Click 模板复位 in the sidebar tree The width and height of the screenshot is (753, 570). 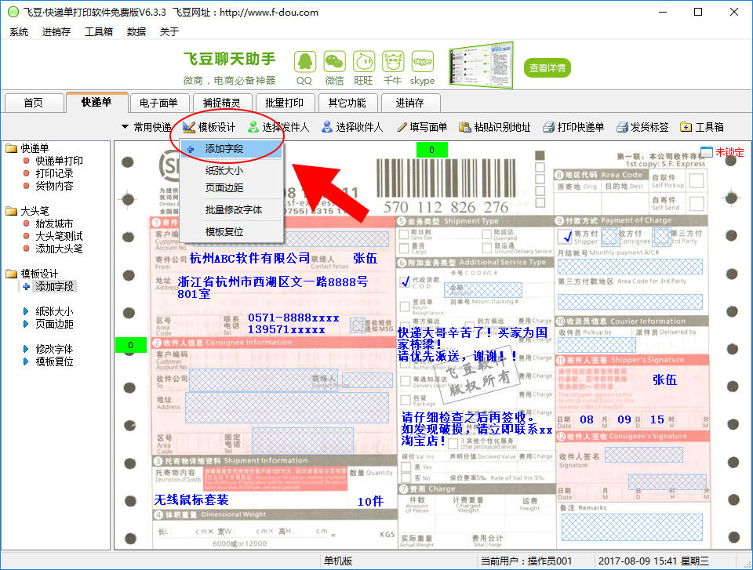click(54, 361)
